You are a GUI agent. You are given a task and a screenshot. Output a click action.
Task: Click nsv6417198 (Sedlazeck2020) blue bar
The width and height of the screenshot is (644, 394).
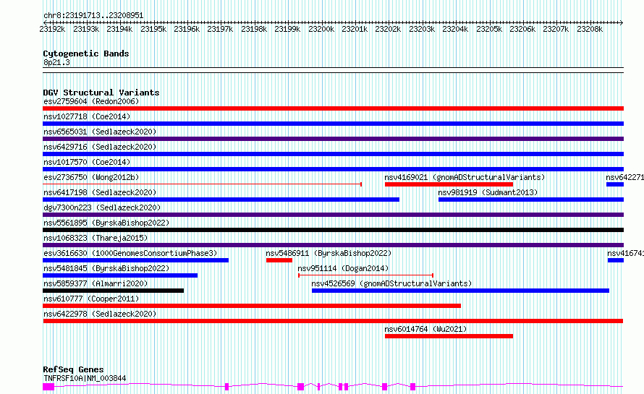point(221,200)
